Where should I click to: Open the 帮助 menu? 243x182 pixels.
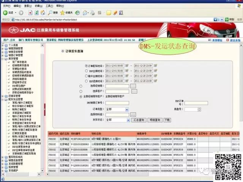coord(60,6)
